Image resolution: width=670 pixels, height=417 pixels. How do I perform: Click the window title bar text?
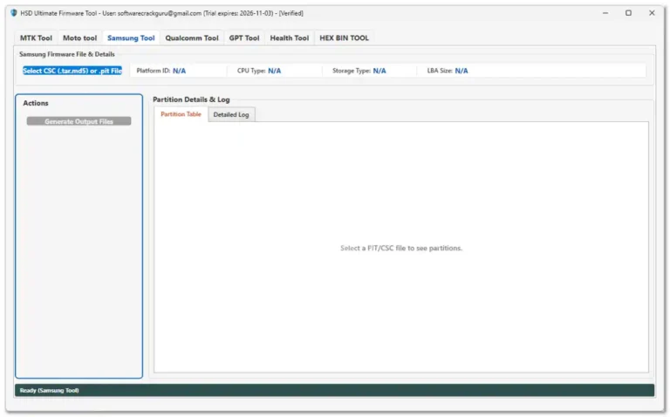pos(162,13)
